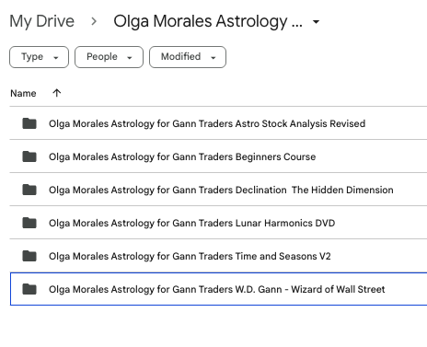The width and height of the screenshot is (427, 347).
Task: Click the Olga Morales Astrology breadcrumb title
Action: click(x=208, y=21)
